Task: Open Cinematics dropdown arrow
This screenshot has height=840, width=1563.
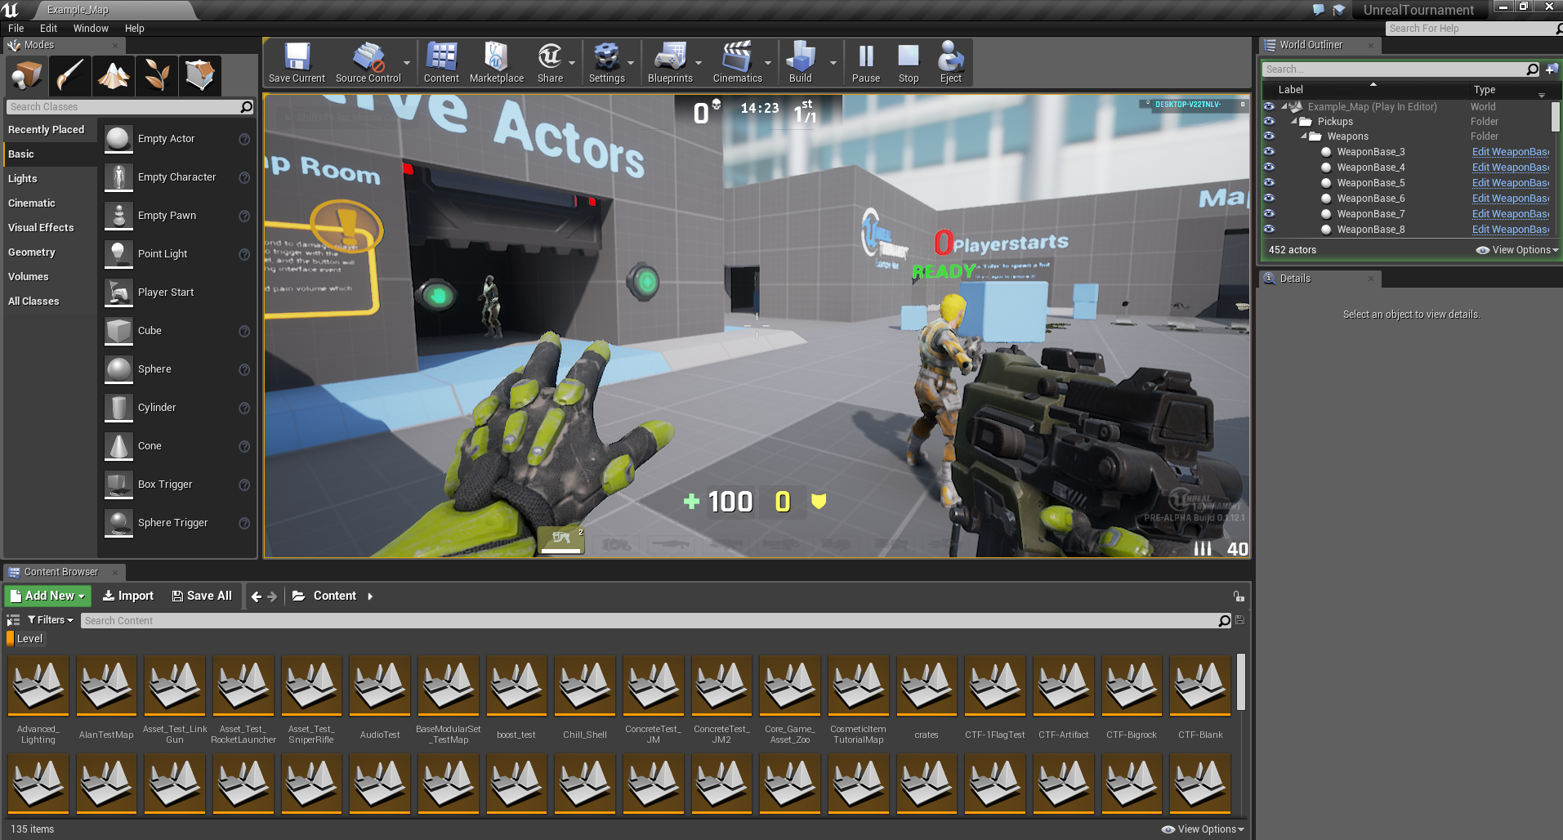Action: [768, 63]
